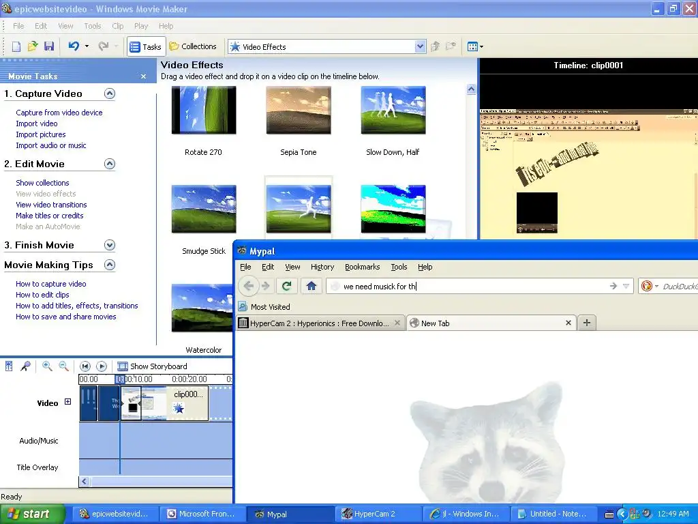698x524 pixels.
Task: Click the Rewind Timeline button
Action: [x=85, y=366]
